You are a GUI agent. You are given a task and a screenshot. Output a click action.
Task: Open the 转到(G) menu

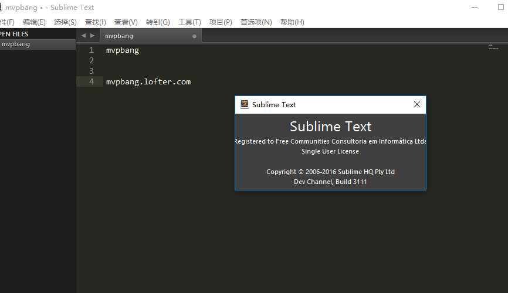click(158, 22)
